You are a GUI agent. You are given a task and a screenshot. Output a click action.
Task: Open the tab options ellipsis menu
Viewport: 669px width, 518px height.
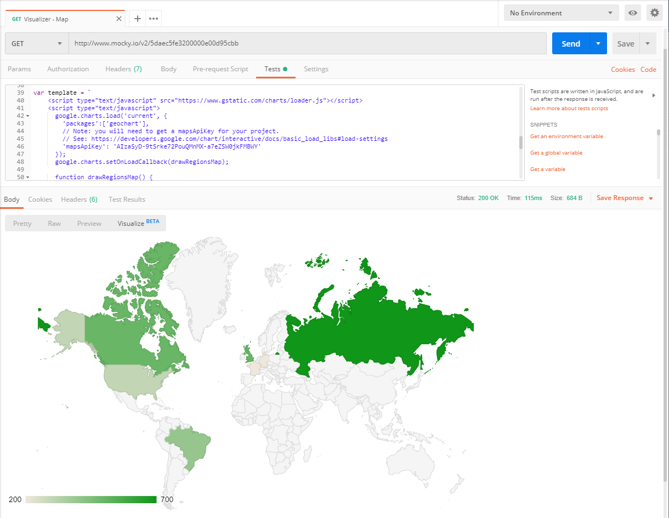[x=154, y=19]
